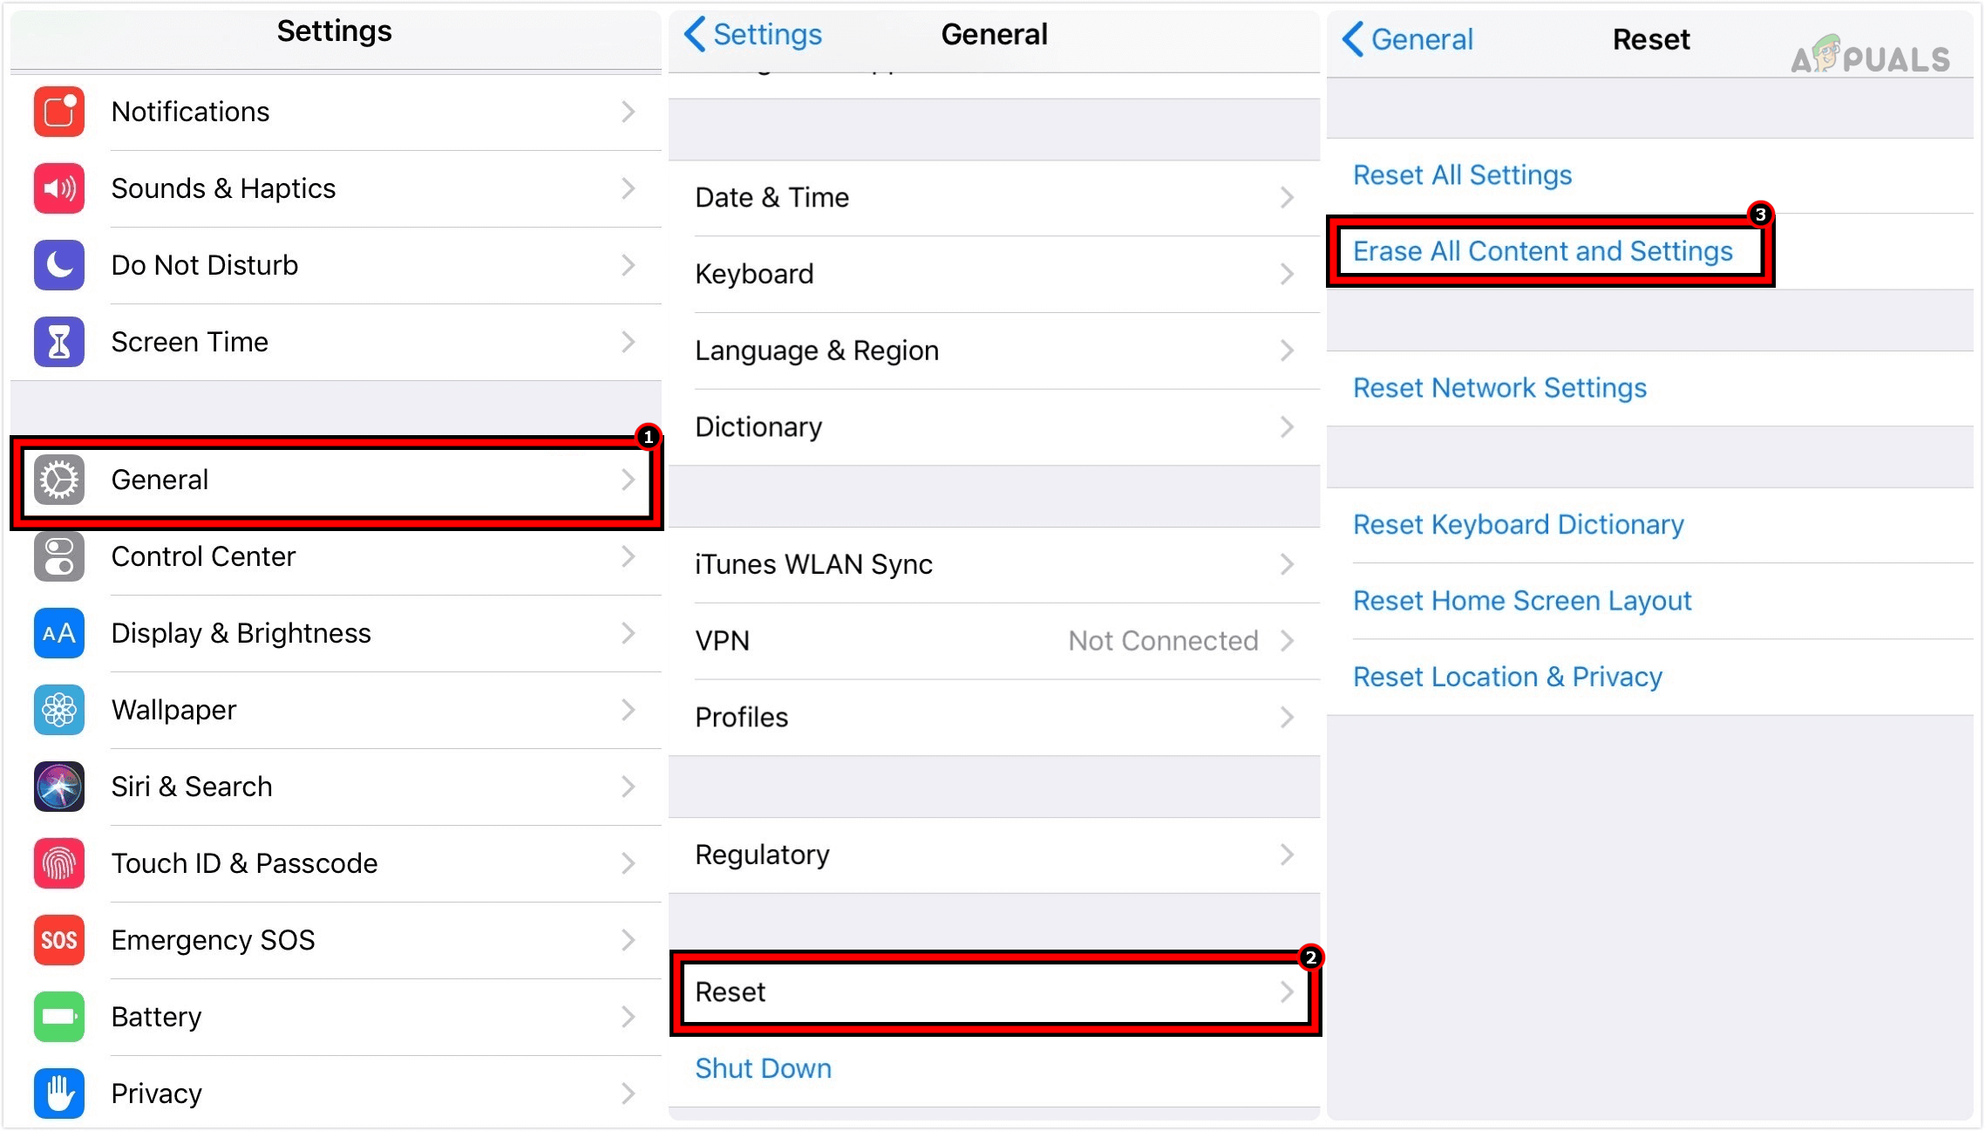Screen dimensions: 1985x1131
Task: Select the Touch ID fingerprint icon
Action: (58, 863)
